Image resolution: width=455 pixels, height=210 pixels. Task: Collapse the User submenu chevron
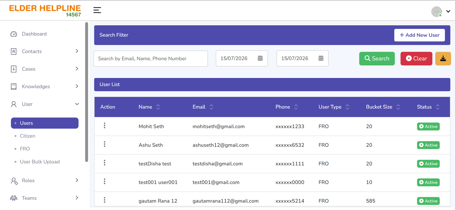point(77,104)
